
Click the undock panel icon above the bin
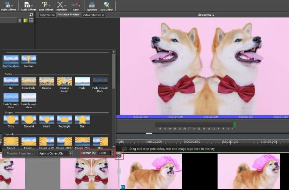32,14
